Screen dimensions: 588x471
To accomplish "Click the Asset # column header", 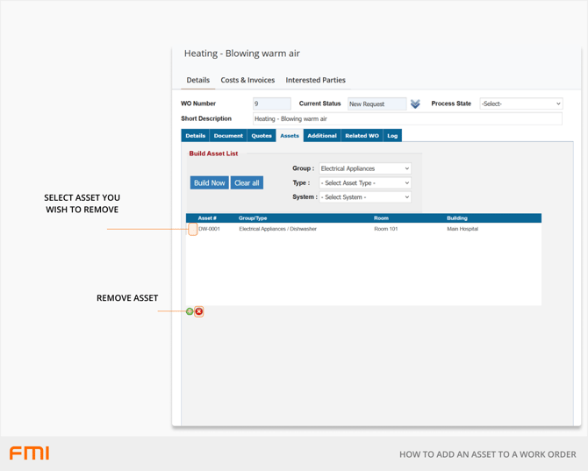I will (207, 218).
